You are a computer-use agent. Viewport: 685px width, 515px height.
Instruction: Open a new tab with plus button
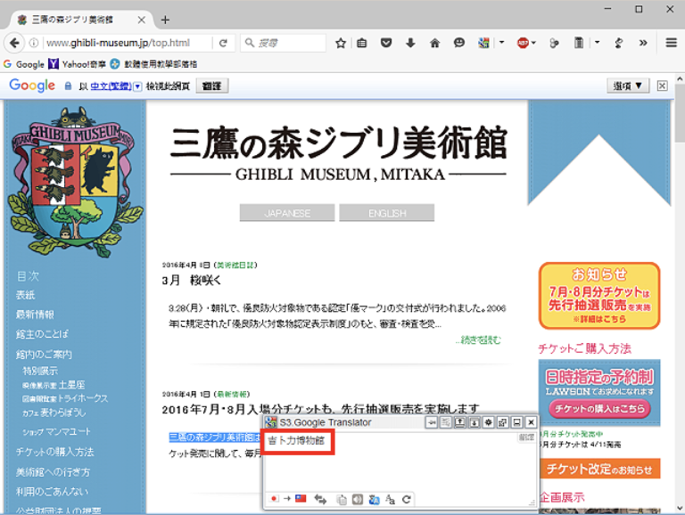165,20
